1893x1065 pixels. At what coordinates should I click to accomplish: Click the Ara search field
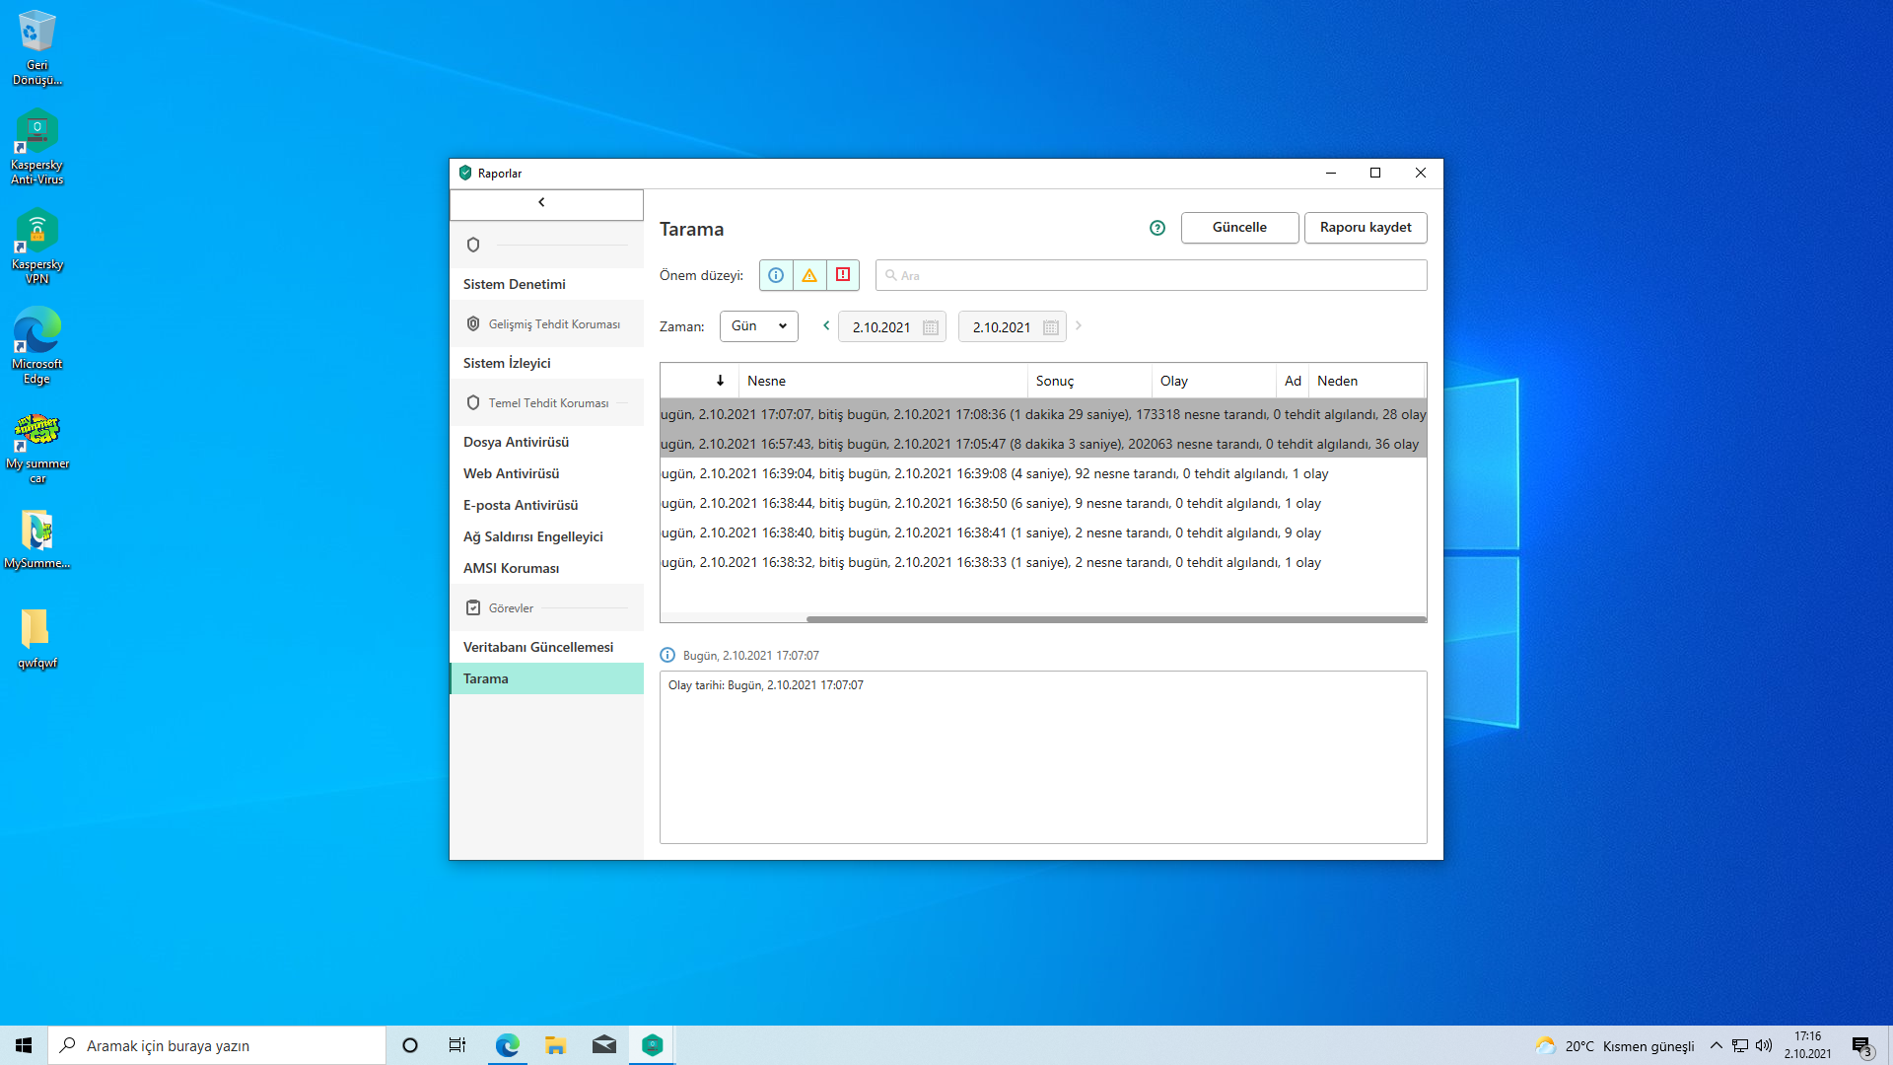click(1151, 275)
